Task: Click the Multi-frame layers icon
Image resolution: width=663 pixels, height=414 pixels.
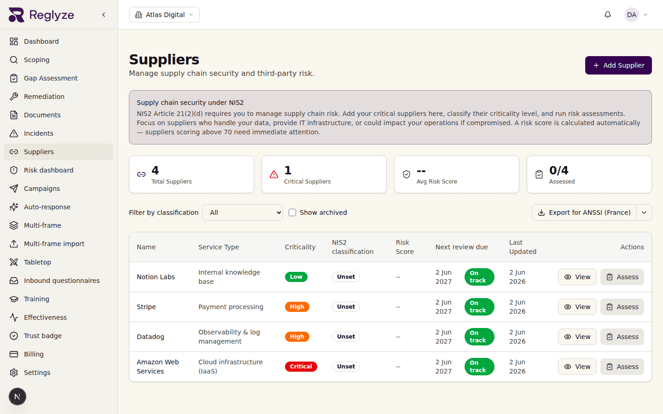Action: click(x=14, y=225)
